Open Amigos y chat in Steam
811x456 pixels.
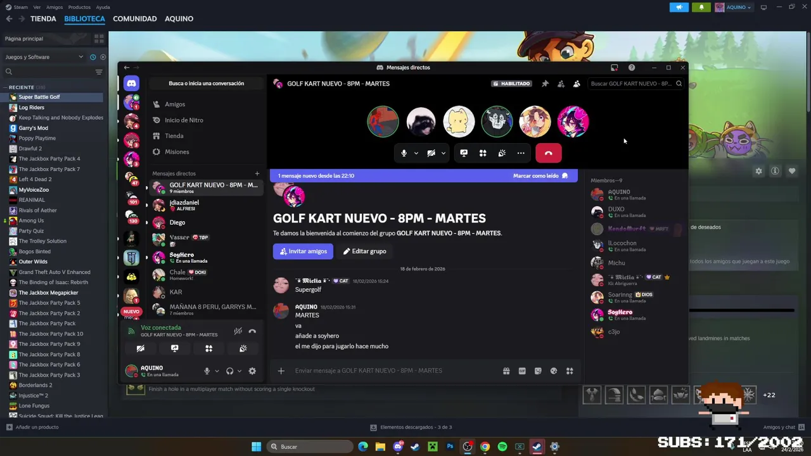[784, 427]
